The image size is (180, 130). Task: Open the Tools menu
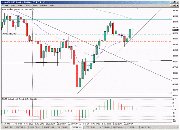[x=35, y=5]
